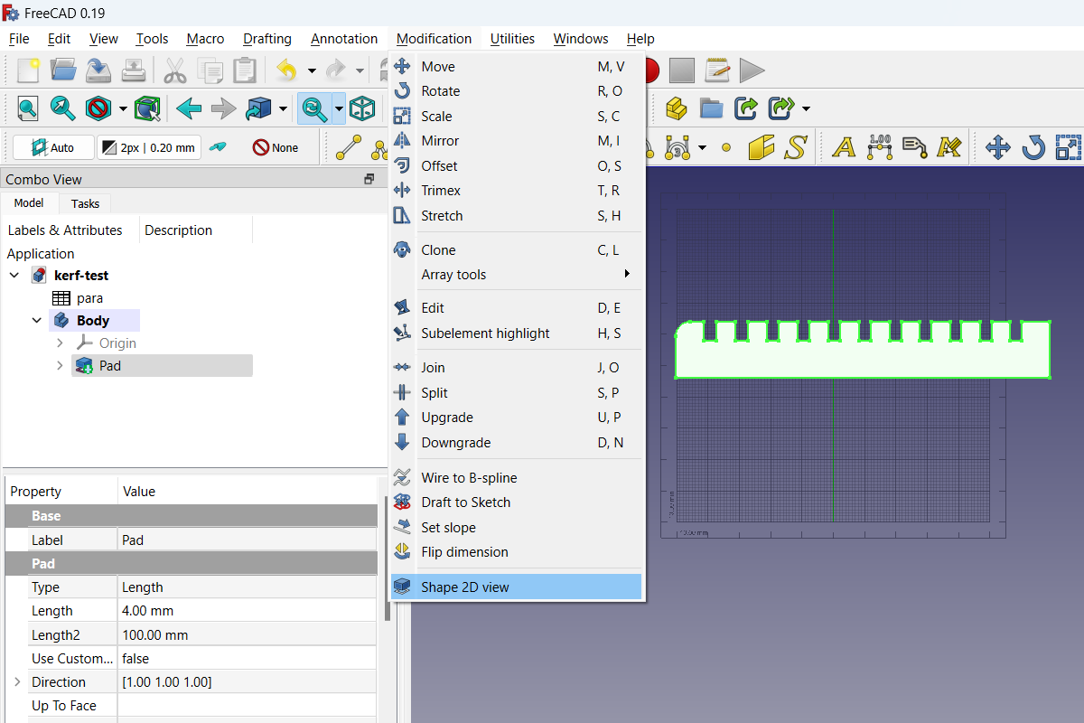The image size is (1084, 723).
Task: Execute the current macro
Action: tap(751, 70)
